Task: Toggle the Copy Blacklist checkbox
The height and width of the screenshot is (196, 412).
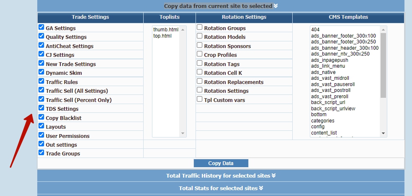Action: 41,117
